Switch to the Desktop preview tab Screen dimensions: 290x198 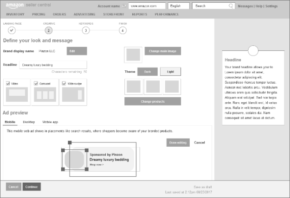29,122
